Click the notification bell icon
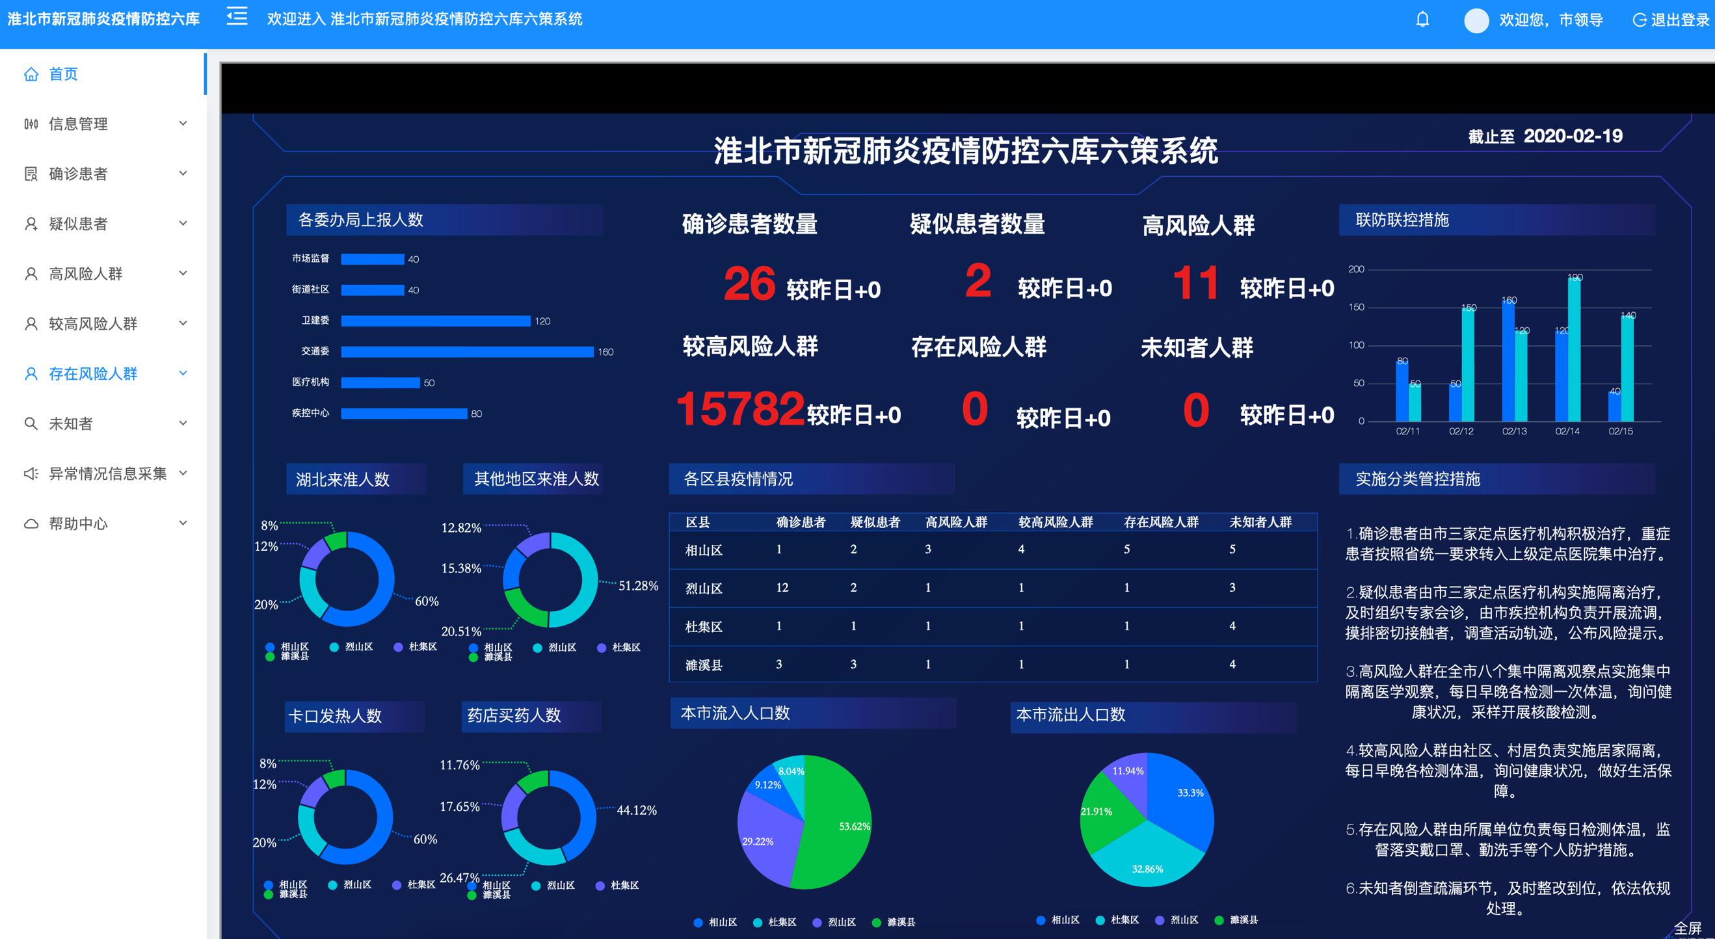The width and height of the screenshot is (1715, 939). pyautogui.click(x=1422, y=20)
